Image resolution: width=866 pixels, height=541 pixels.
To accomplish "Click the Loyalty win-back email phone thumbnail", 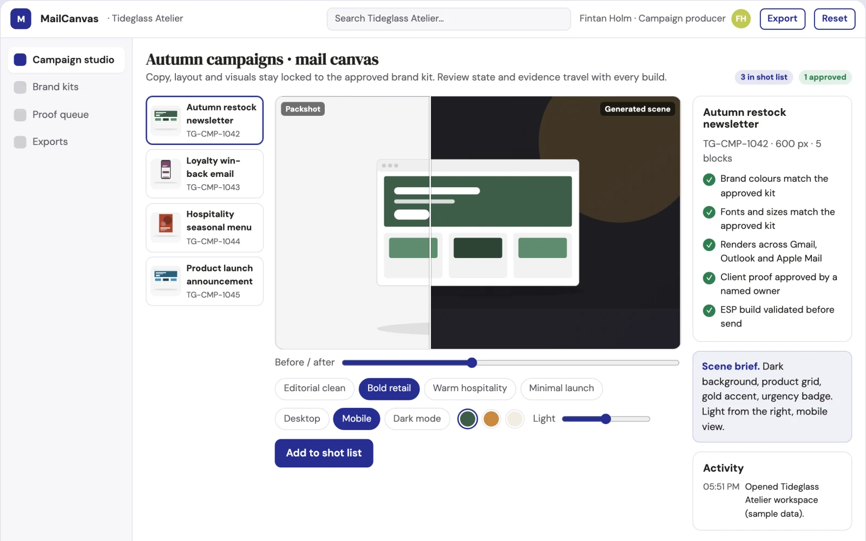I will tap(166, 174).
